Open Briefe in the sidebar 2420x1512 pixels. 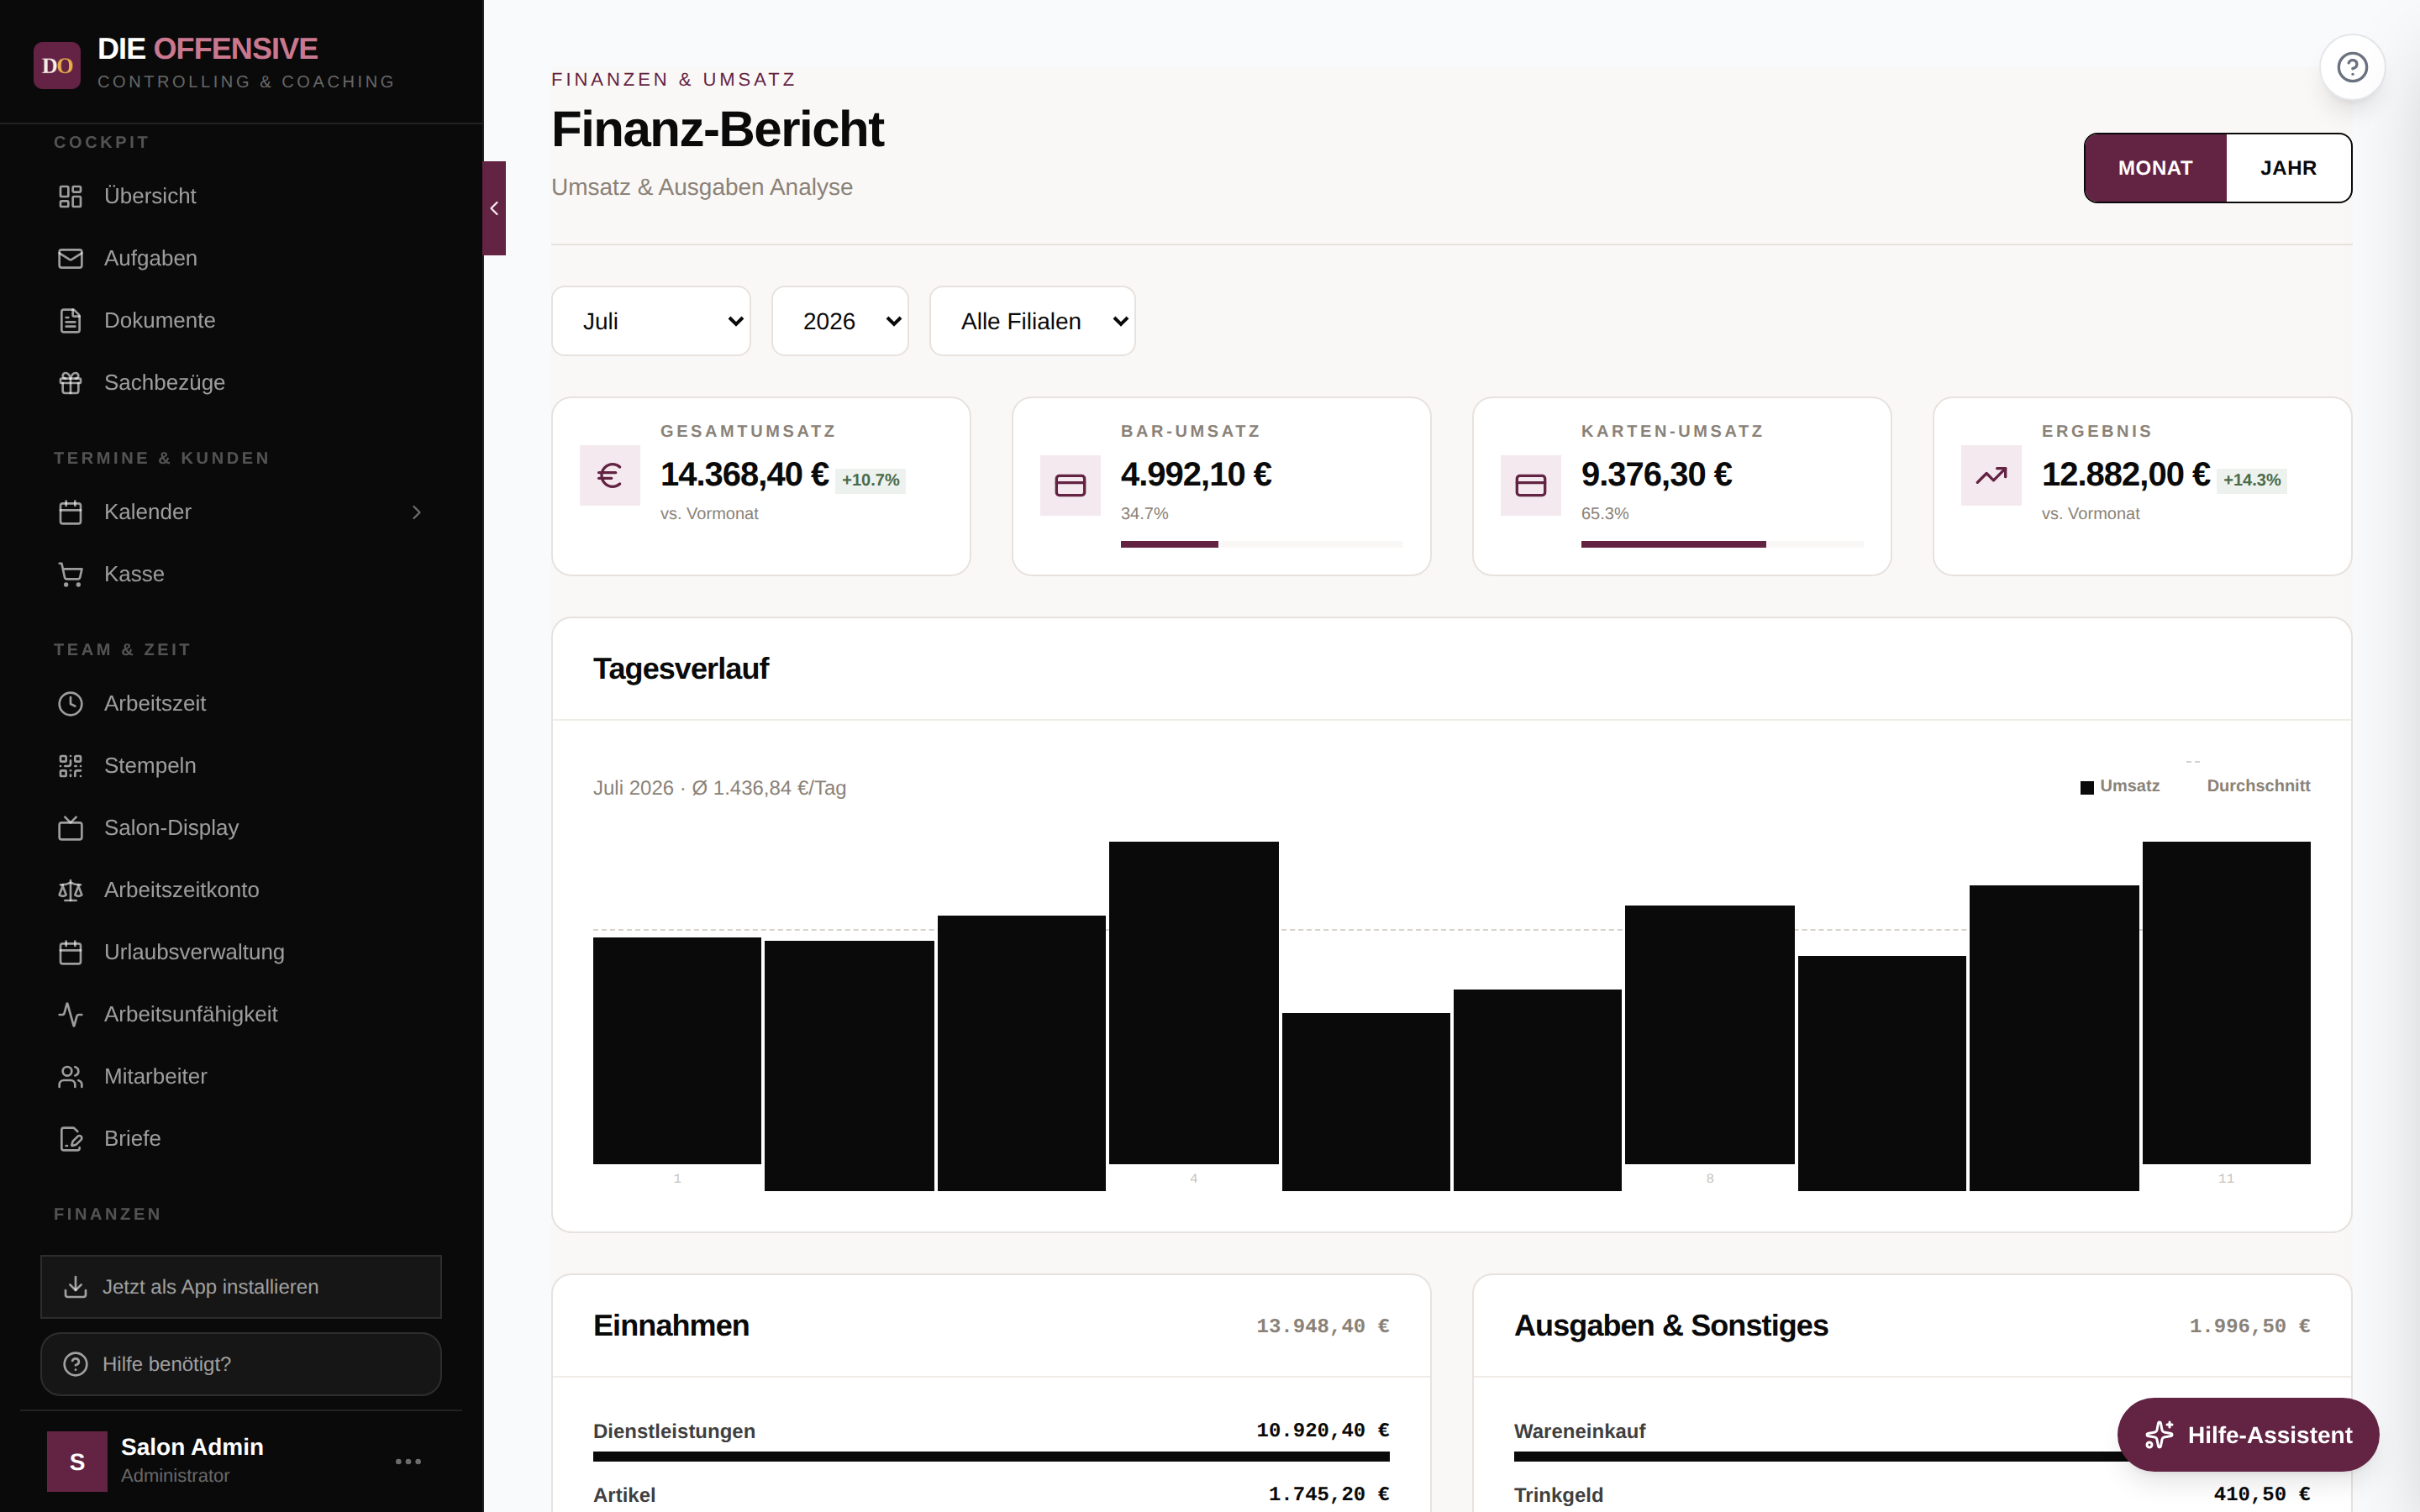[241, 1138]
